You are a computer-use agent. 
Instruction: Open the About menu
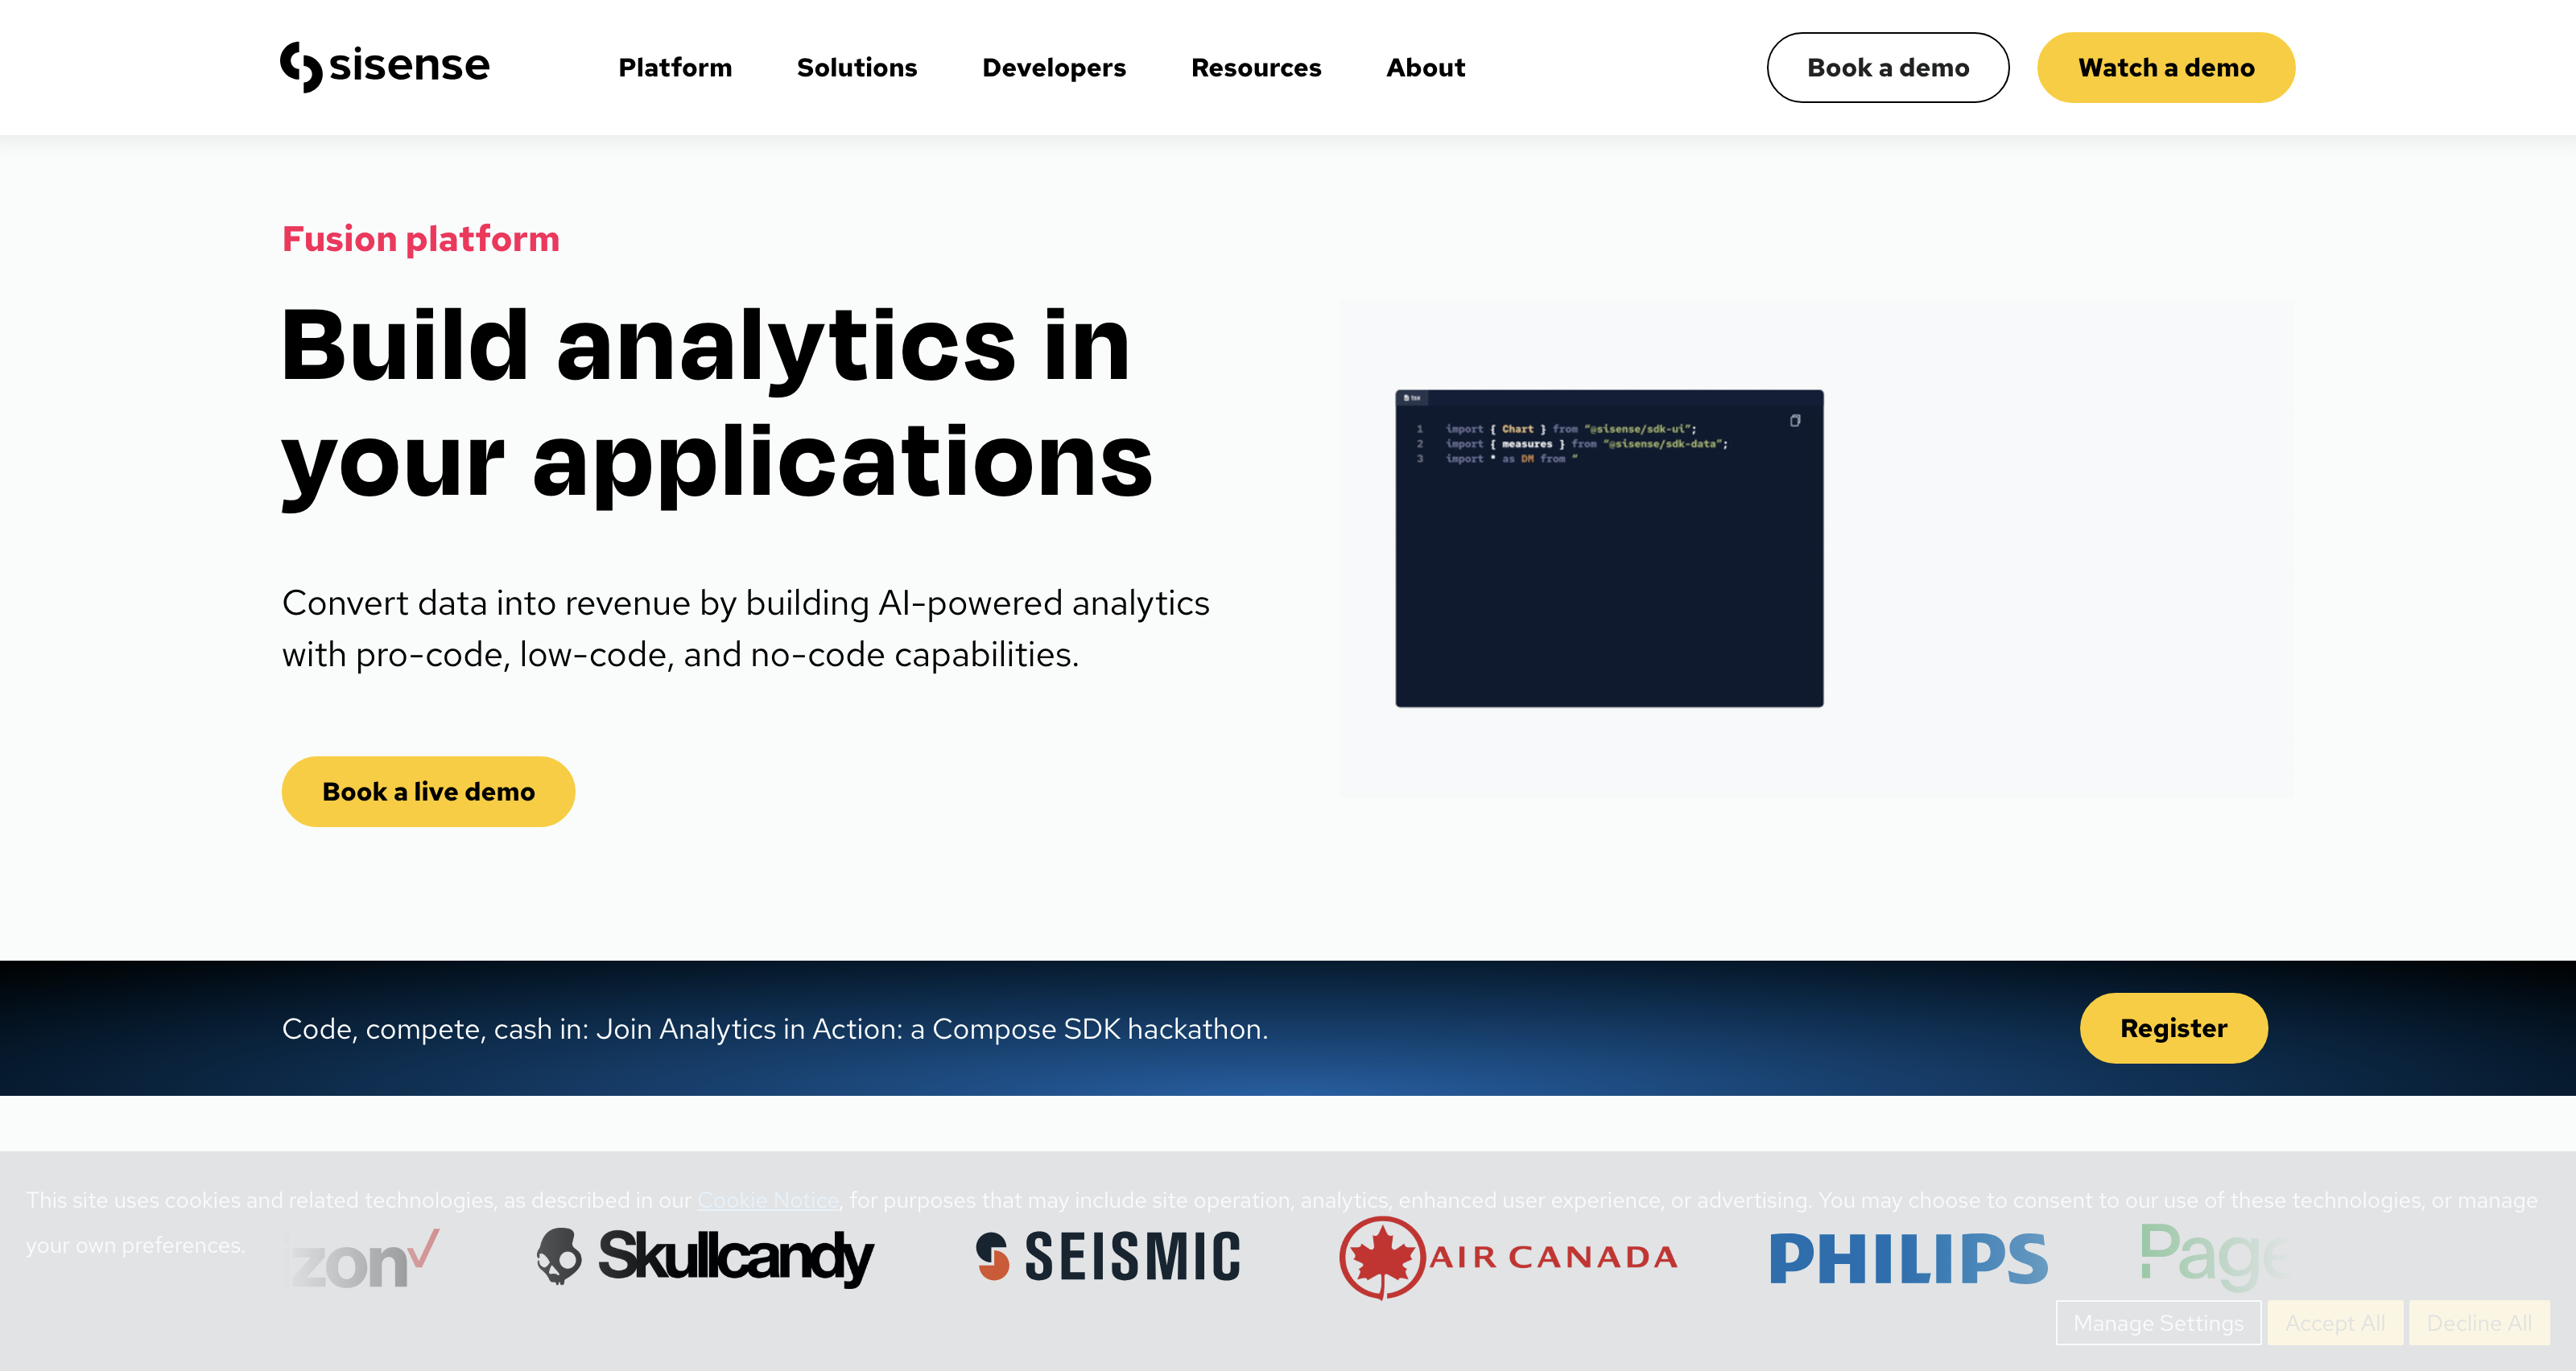click(x=1425, y=68)
